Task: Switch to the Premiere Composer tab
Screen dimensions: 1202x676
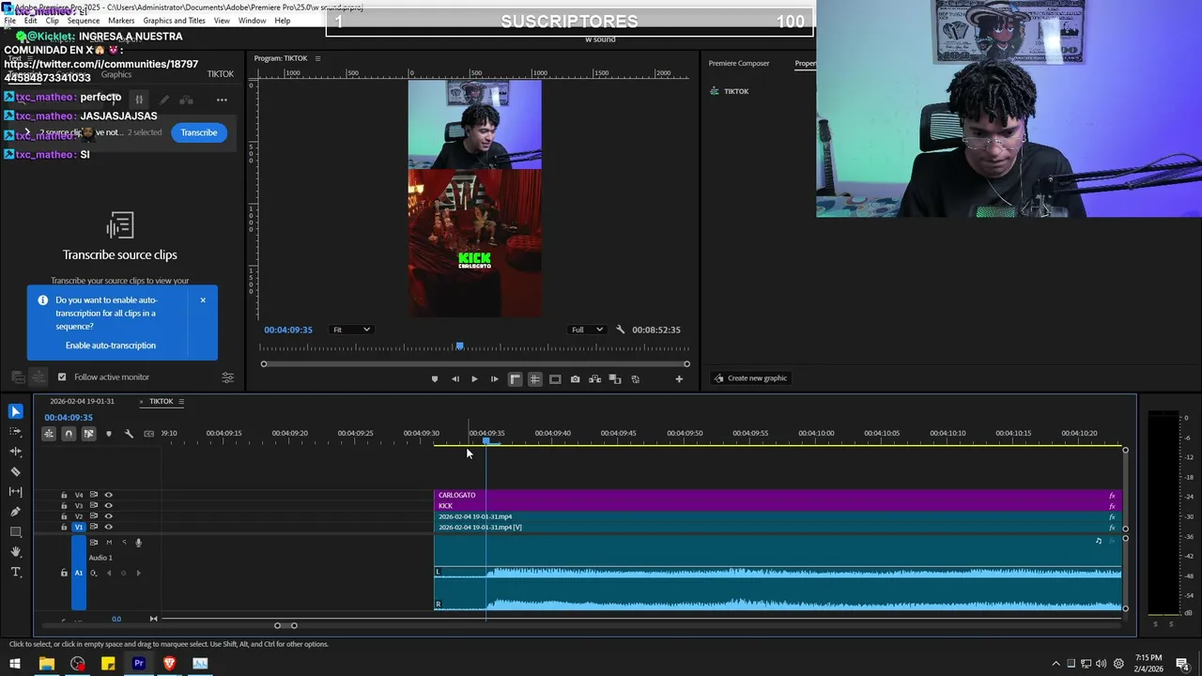Action: pos(739,64)
